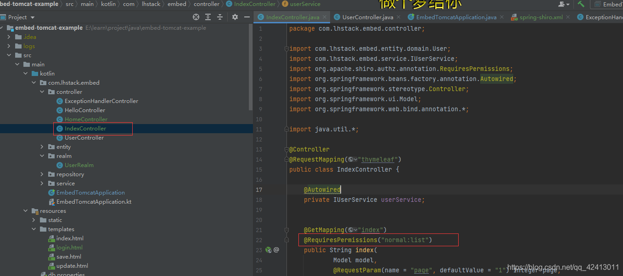Click the src breadcrumb in navigation bar

tap(69, 4)
